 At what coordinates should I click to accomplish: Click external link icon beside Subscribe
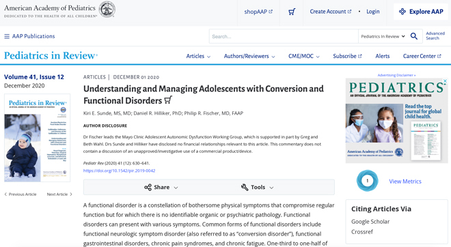click(x=360, y=57)
